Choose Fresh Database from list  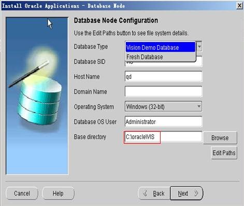161,57
